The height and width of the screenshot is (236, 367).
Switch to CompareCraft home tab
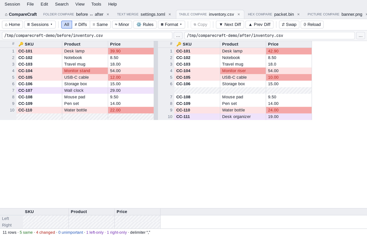(x=21, y=14)
